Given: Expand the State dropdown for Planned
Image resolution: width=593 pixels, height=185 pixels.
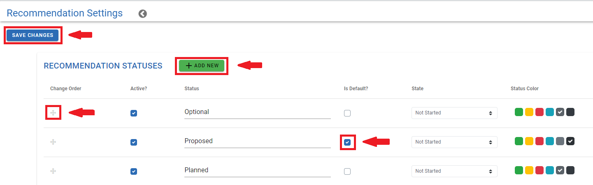Looking at the screenshot, I should [x=454, y=171].
